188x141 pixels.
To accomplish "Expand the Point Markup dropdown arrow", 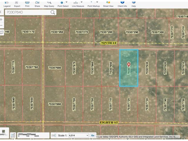I will click(x=97, y=2).
